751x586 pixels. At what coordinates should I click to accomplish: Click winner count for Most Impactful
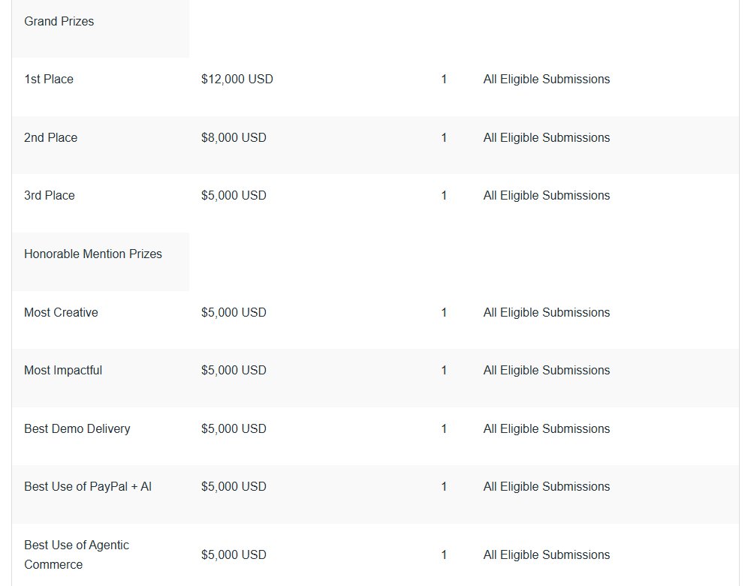click(x=444, y=370)
